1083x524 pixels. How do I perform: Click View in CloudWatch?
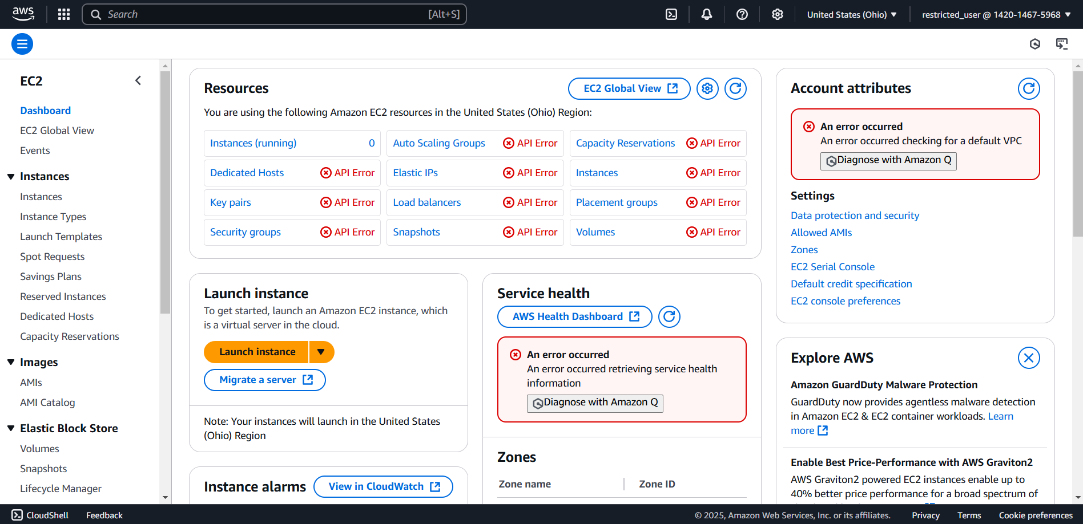click(383, 486)
